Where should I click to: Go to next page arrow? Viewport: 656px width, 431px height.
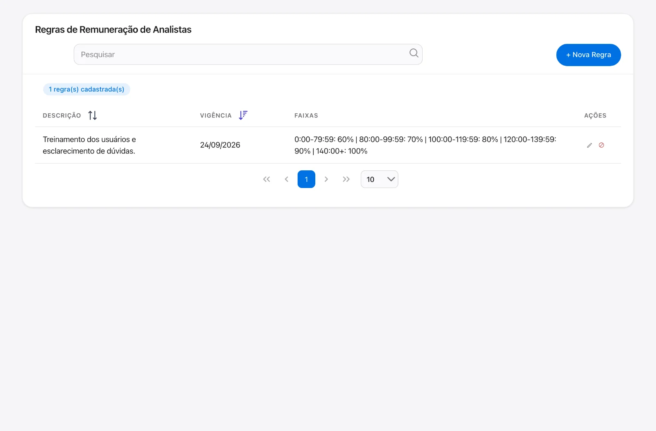tap(326, 179)
